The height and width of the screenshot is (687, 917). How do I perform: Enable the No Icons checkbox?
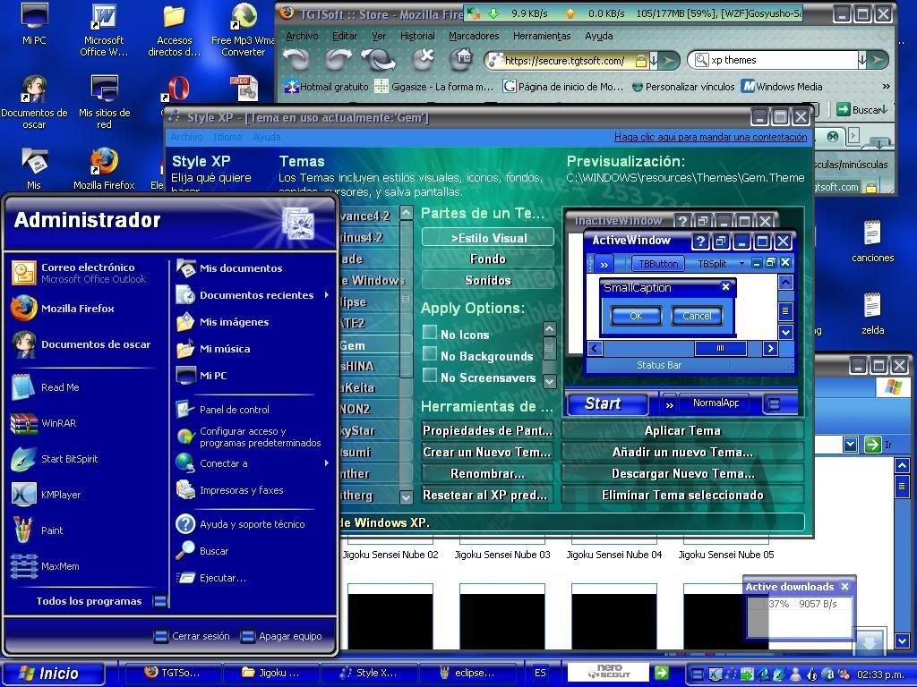[430, 333]
